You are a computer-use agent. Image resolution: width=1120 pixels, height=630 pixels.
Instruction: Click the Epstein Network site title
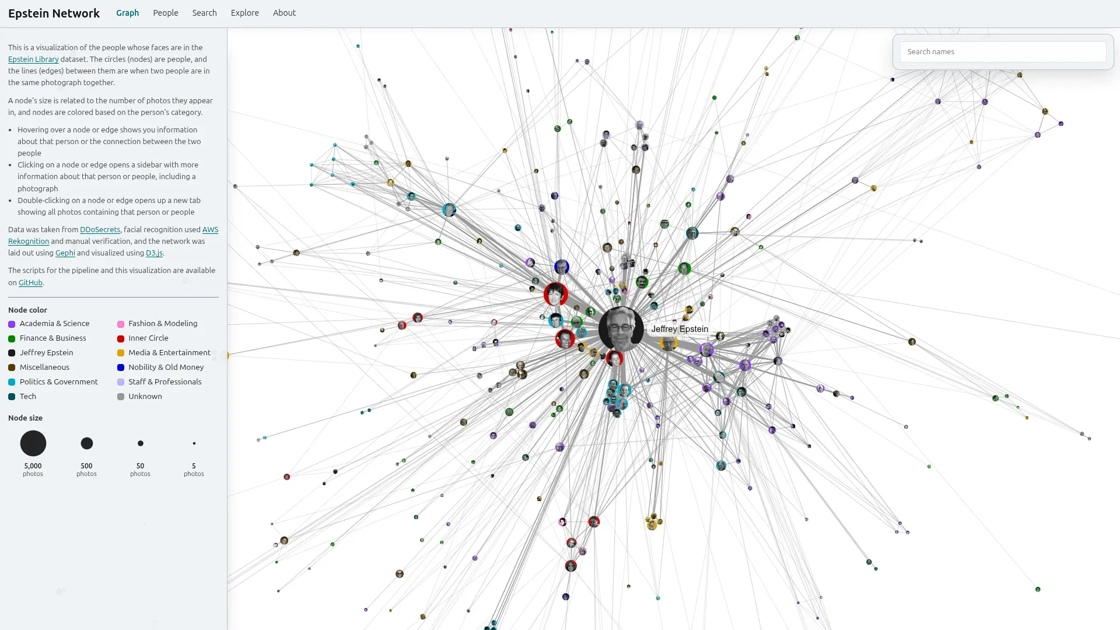[54, 13]
